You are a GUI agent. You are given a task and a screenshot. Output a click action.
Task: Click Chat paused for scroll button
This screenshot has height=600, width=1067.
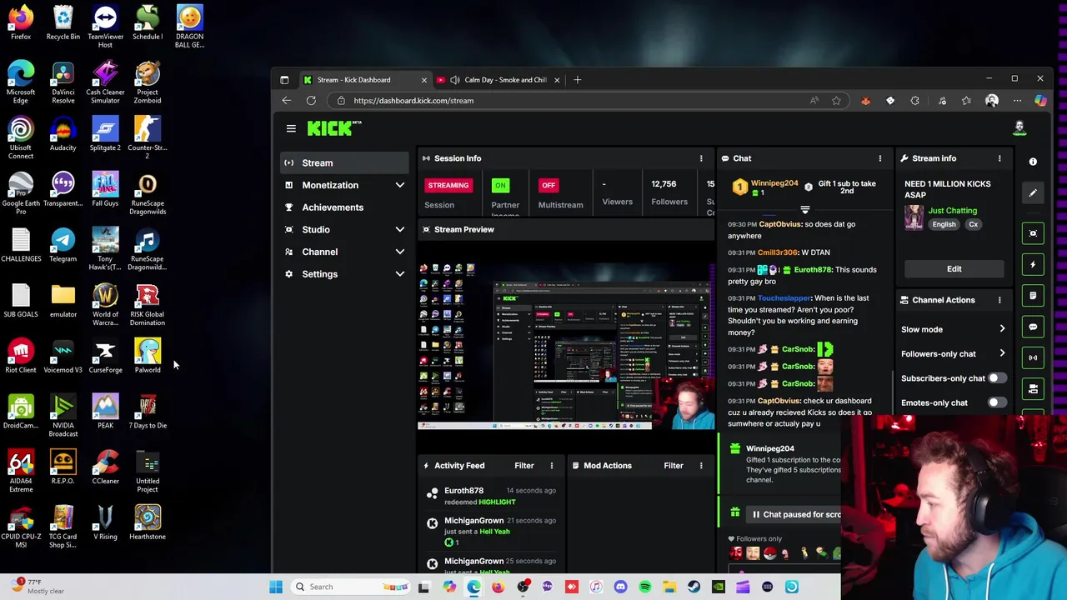coord(796,514)
